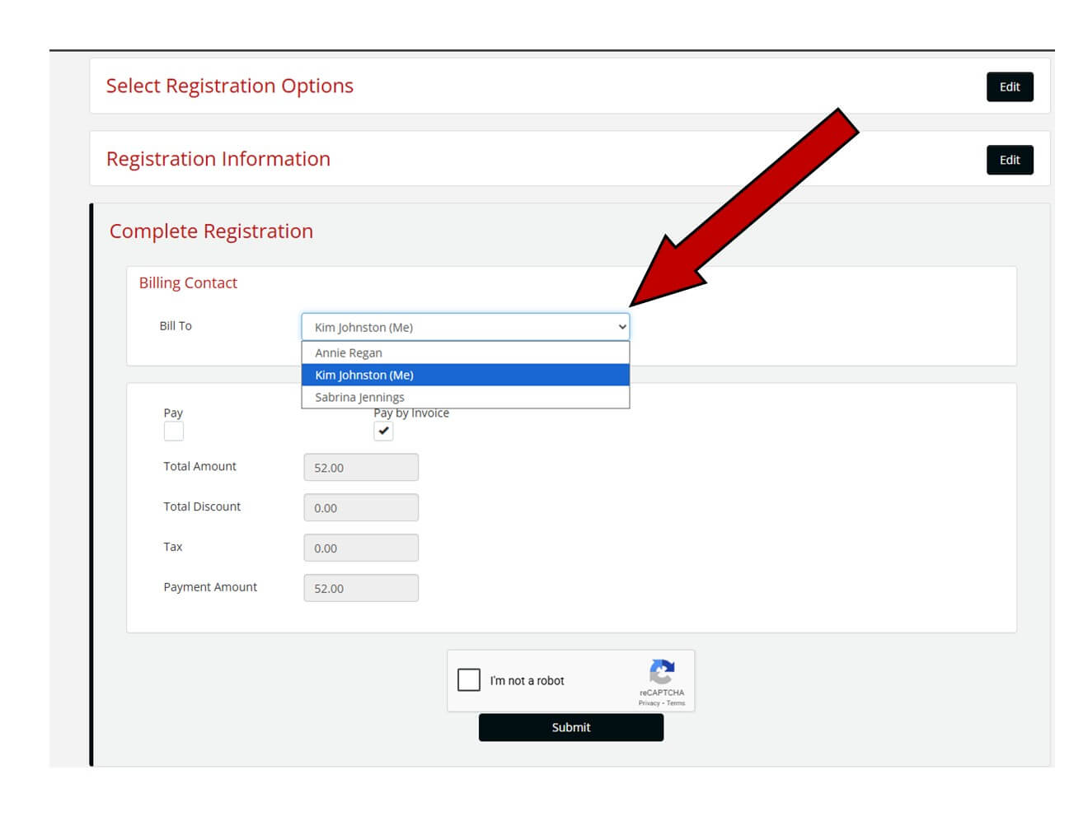Edit the Select Registration Options section

(1009, 86)
